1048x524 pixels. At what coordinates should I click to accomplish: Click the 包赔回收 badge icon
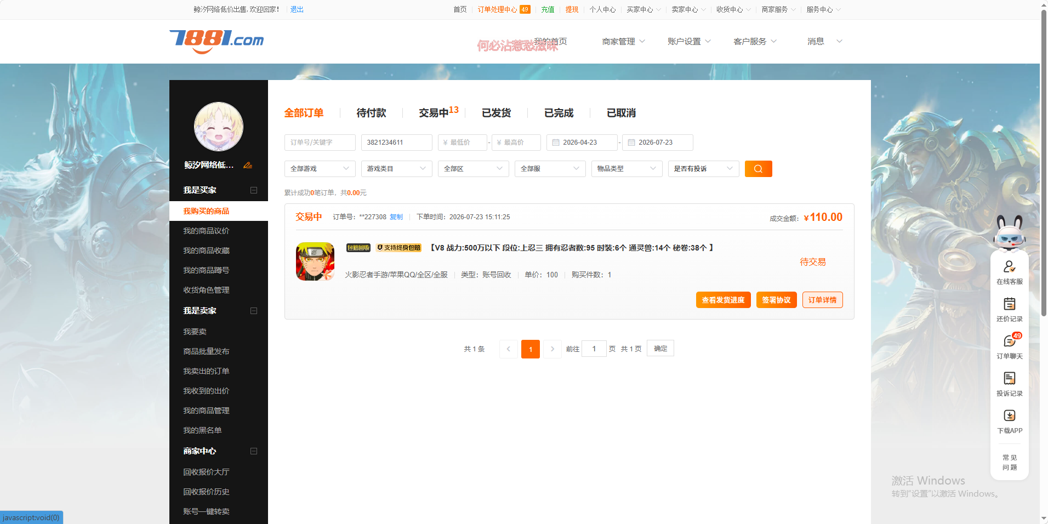coord(358,248)
